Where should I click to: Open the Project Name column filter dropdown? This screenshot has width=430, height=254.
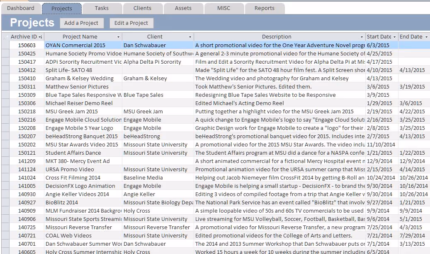(119, 37)
